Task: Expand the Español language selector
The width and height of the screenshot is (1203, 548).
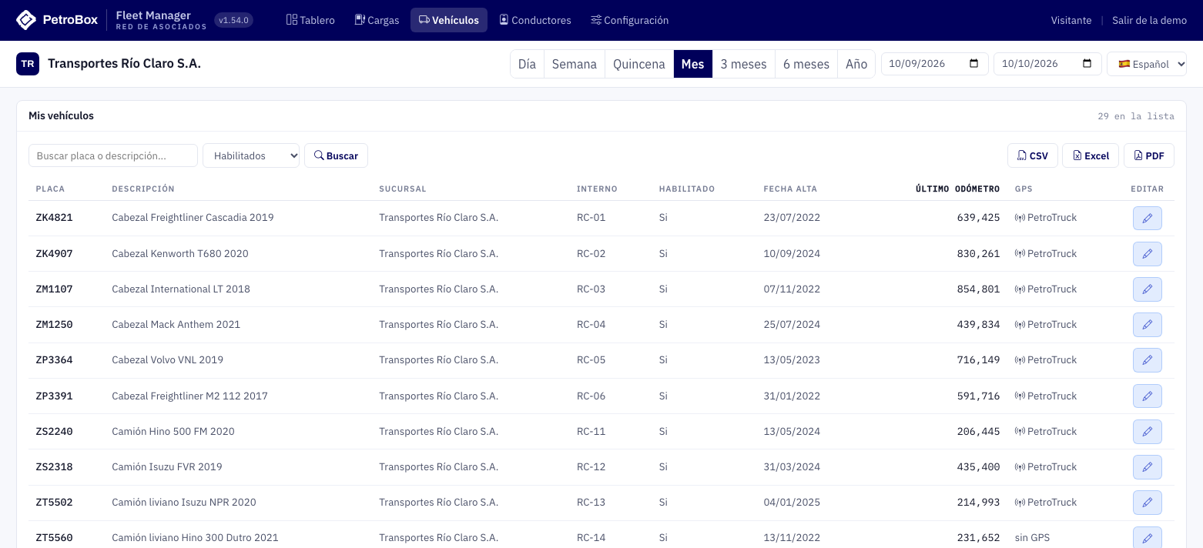Action: (x=1146, y=64)
